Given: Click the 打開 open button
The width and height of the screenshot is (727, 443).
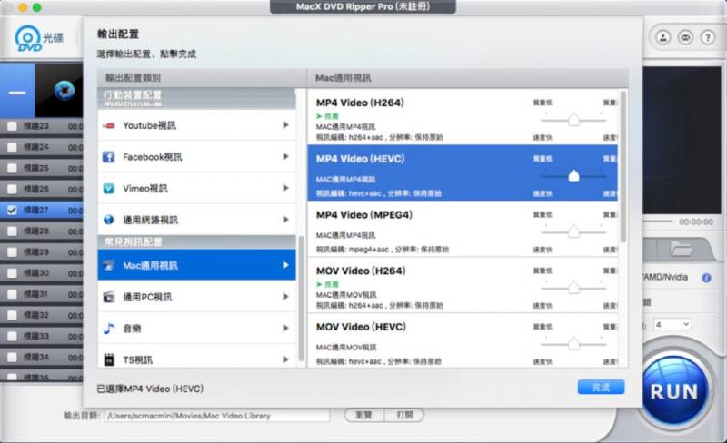Looking at the screenshot, I should tap(404, 415).
